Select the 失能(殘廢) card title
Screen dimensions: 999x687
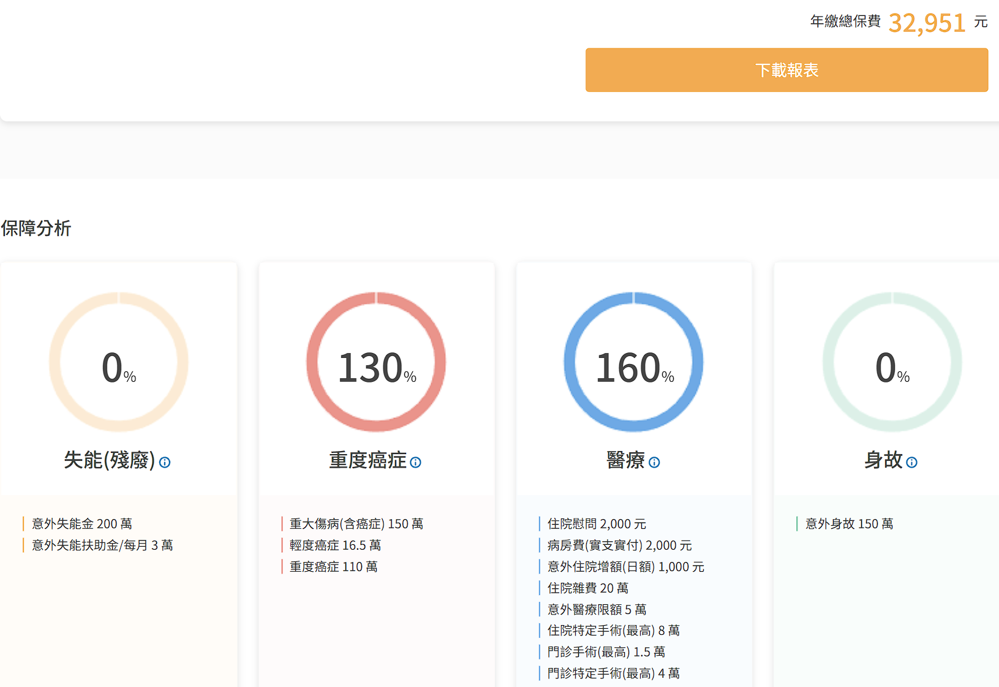[x=110, y=460]
